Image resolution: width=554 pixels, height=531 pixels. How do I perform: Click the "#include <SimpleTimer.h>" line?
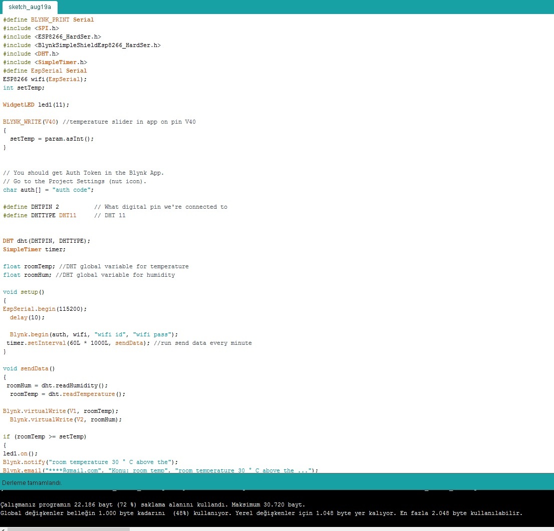point(45,62)
